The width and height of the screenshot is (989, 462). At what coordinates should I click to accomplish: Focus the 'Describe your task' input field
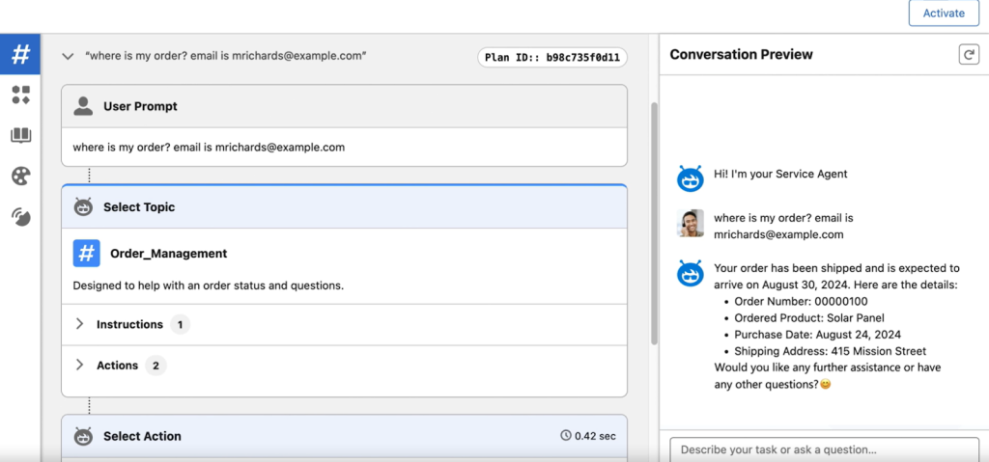(x=825, y=450)
